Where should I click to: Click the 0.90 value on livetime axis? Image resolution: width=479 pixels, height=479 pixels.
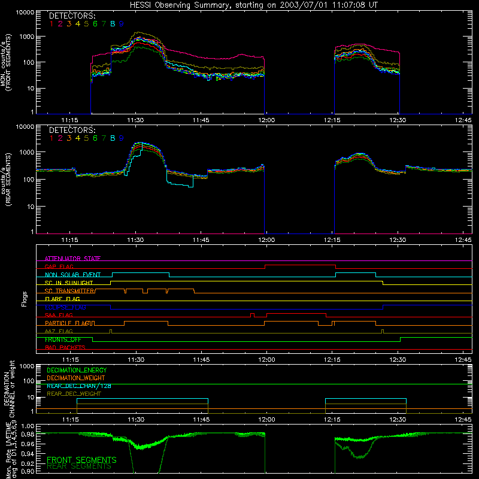[x=28, y=471]
